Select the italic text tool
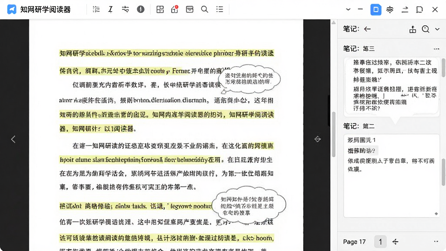Screen dimensions: 446x251 coord(110,10)
